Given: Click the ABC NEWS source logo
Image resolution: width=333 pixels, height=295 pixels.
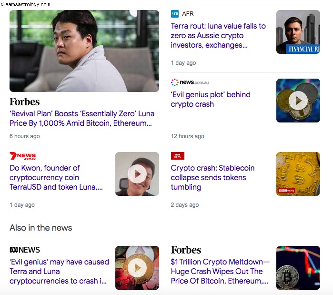Looking at the screenshot, I should [25, 250].
